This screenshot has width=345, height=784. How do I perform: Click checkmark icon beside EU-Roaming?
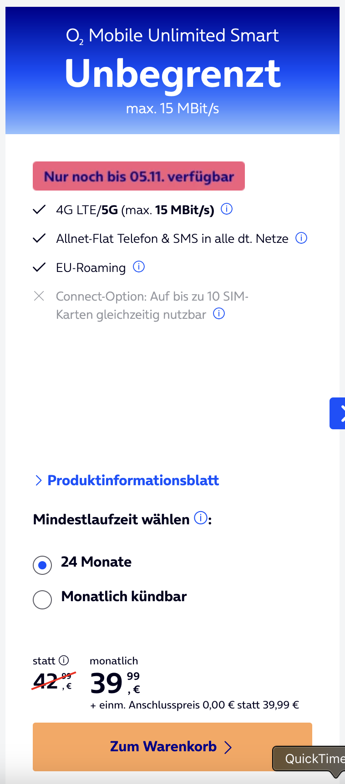point(40,267)
